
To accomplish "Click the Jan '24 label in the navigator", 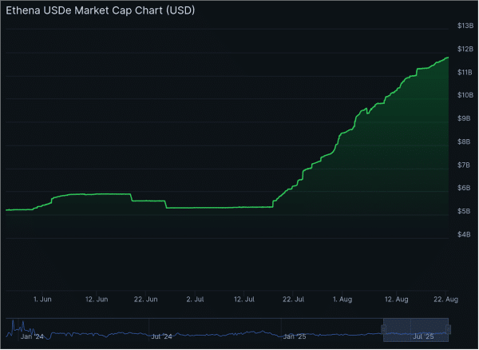I will pyautogui.click(x=32, y=337).
